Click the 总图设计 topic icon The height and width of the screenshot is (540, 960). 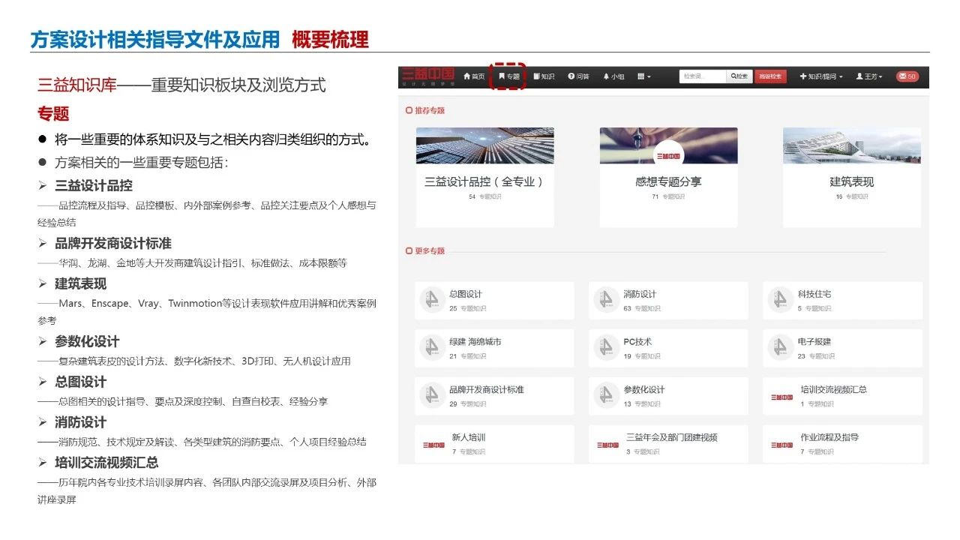432,300
